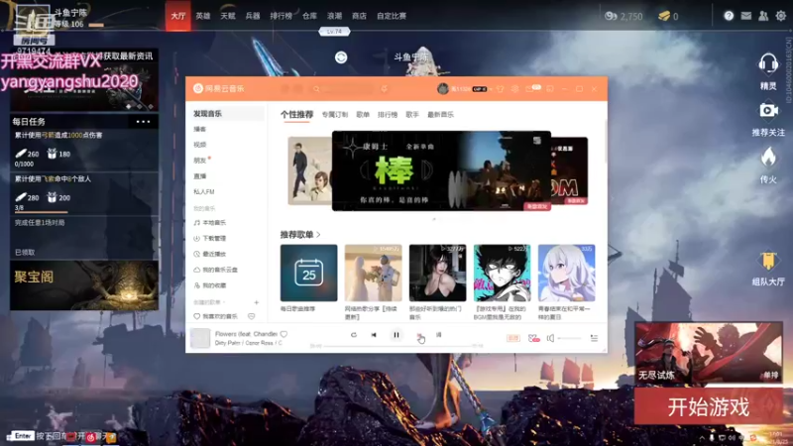Click the microphone listen icon beside search
This screenshot has width=793, height=446.
pyautogui.click(x=385, y=88)
